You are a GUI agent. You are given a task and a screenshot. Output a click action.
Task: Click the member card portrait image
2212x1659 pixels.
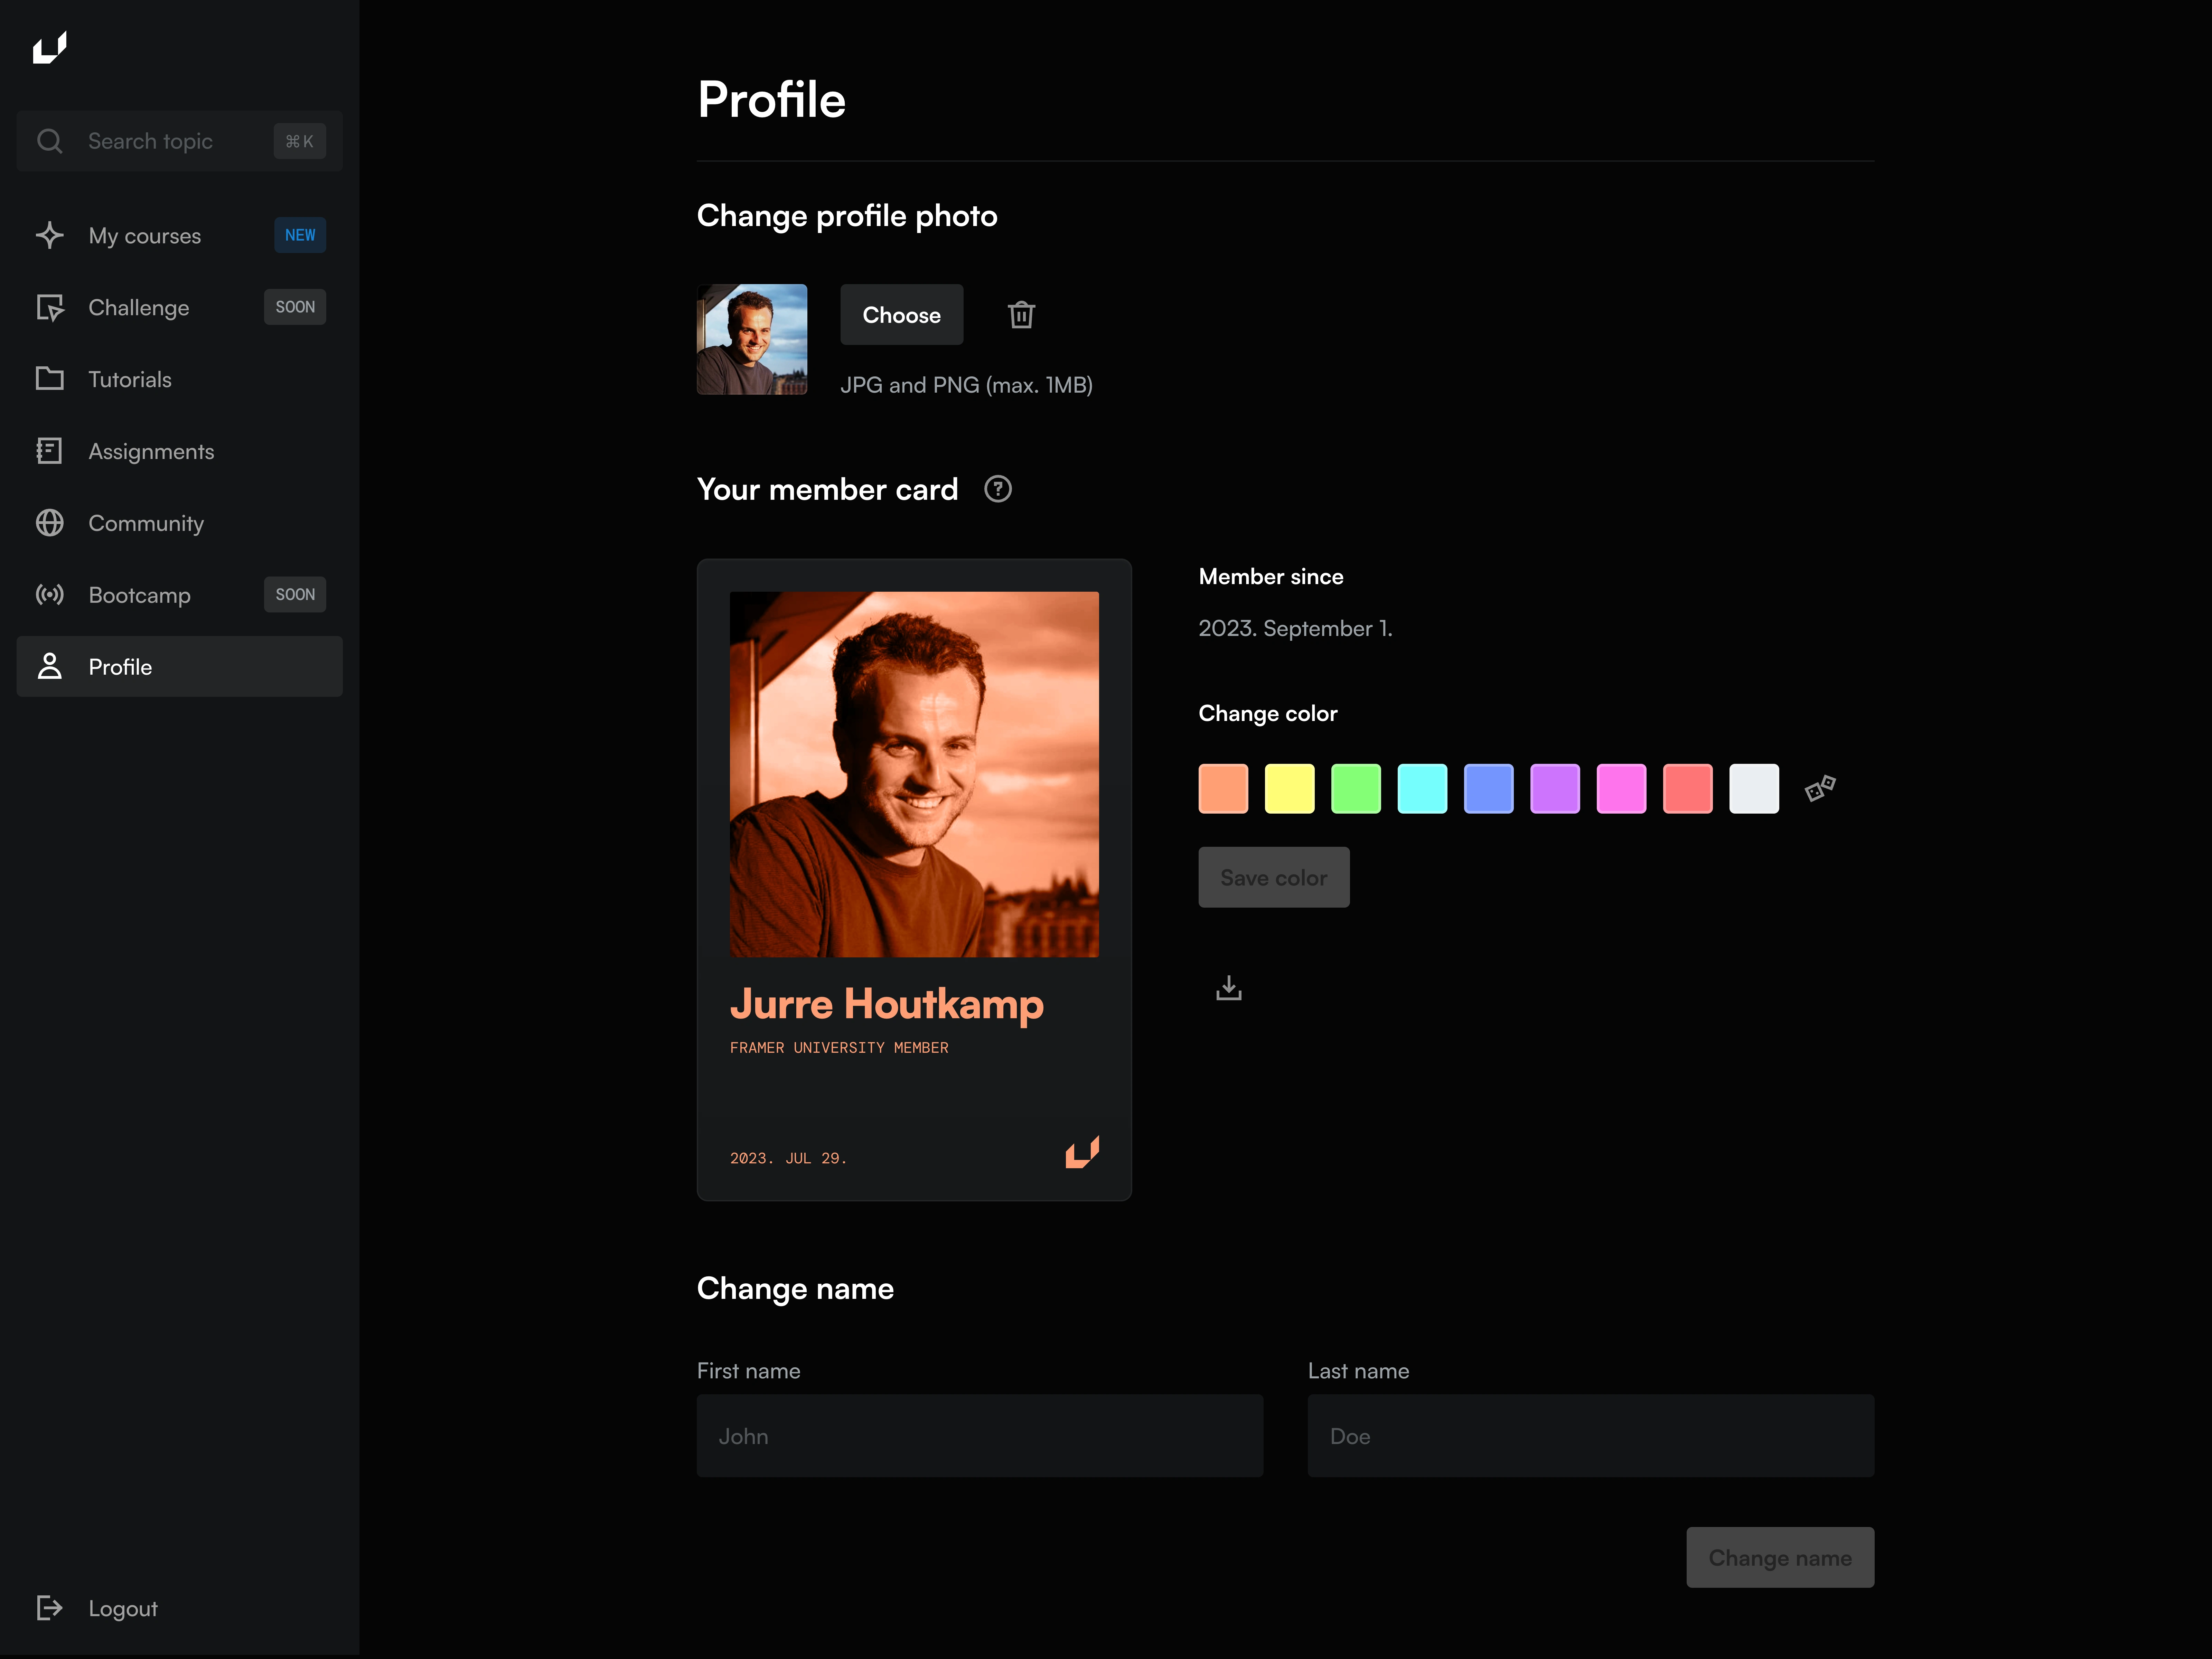click(914, 774)
